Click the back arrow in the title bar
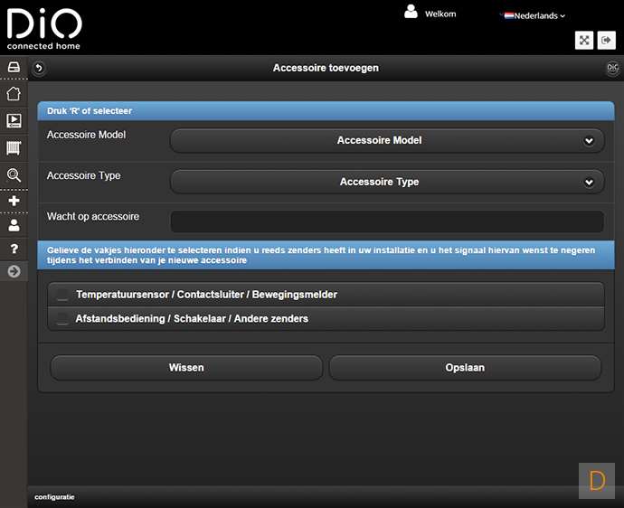The width and height of the screenshot is (624, 508). pyautogui.click(x=39, y=68)
